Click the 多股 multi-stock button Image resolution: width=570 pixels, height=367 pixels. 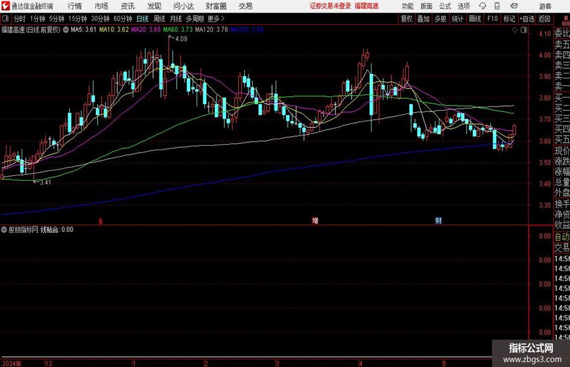[x=440, y=19]
